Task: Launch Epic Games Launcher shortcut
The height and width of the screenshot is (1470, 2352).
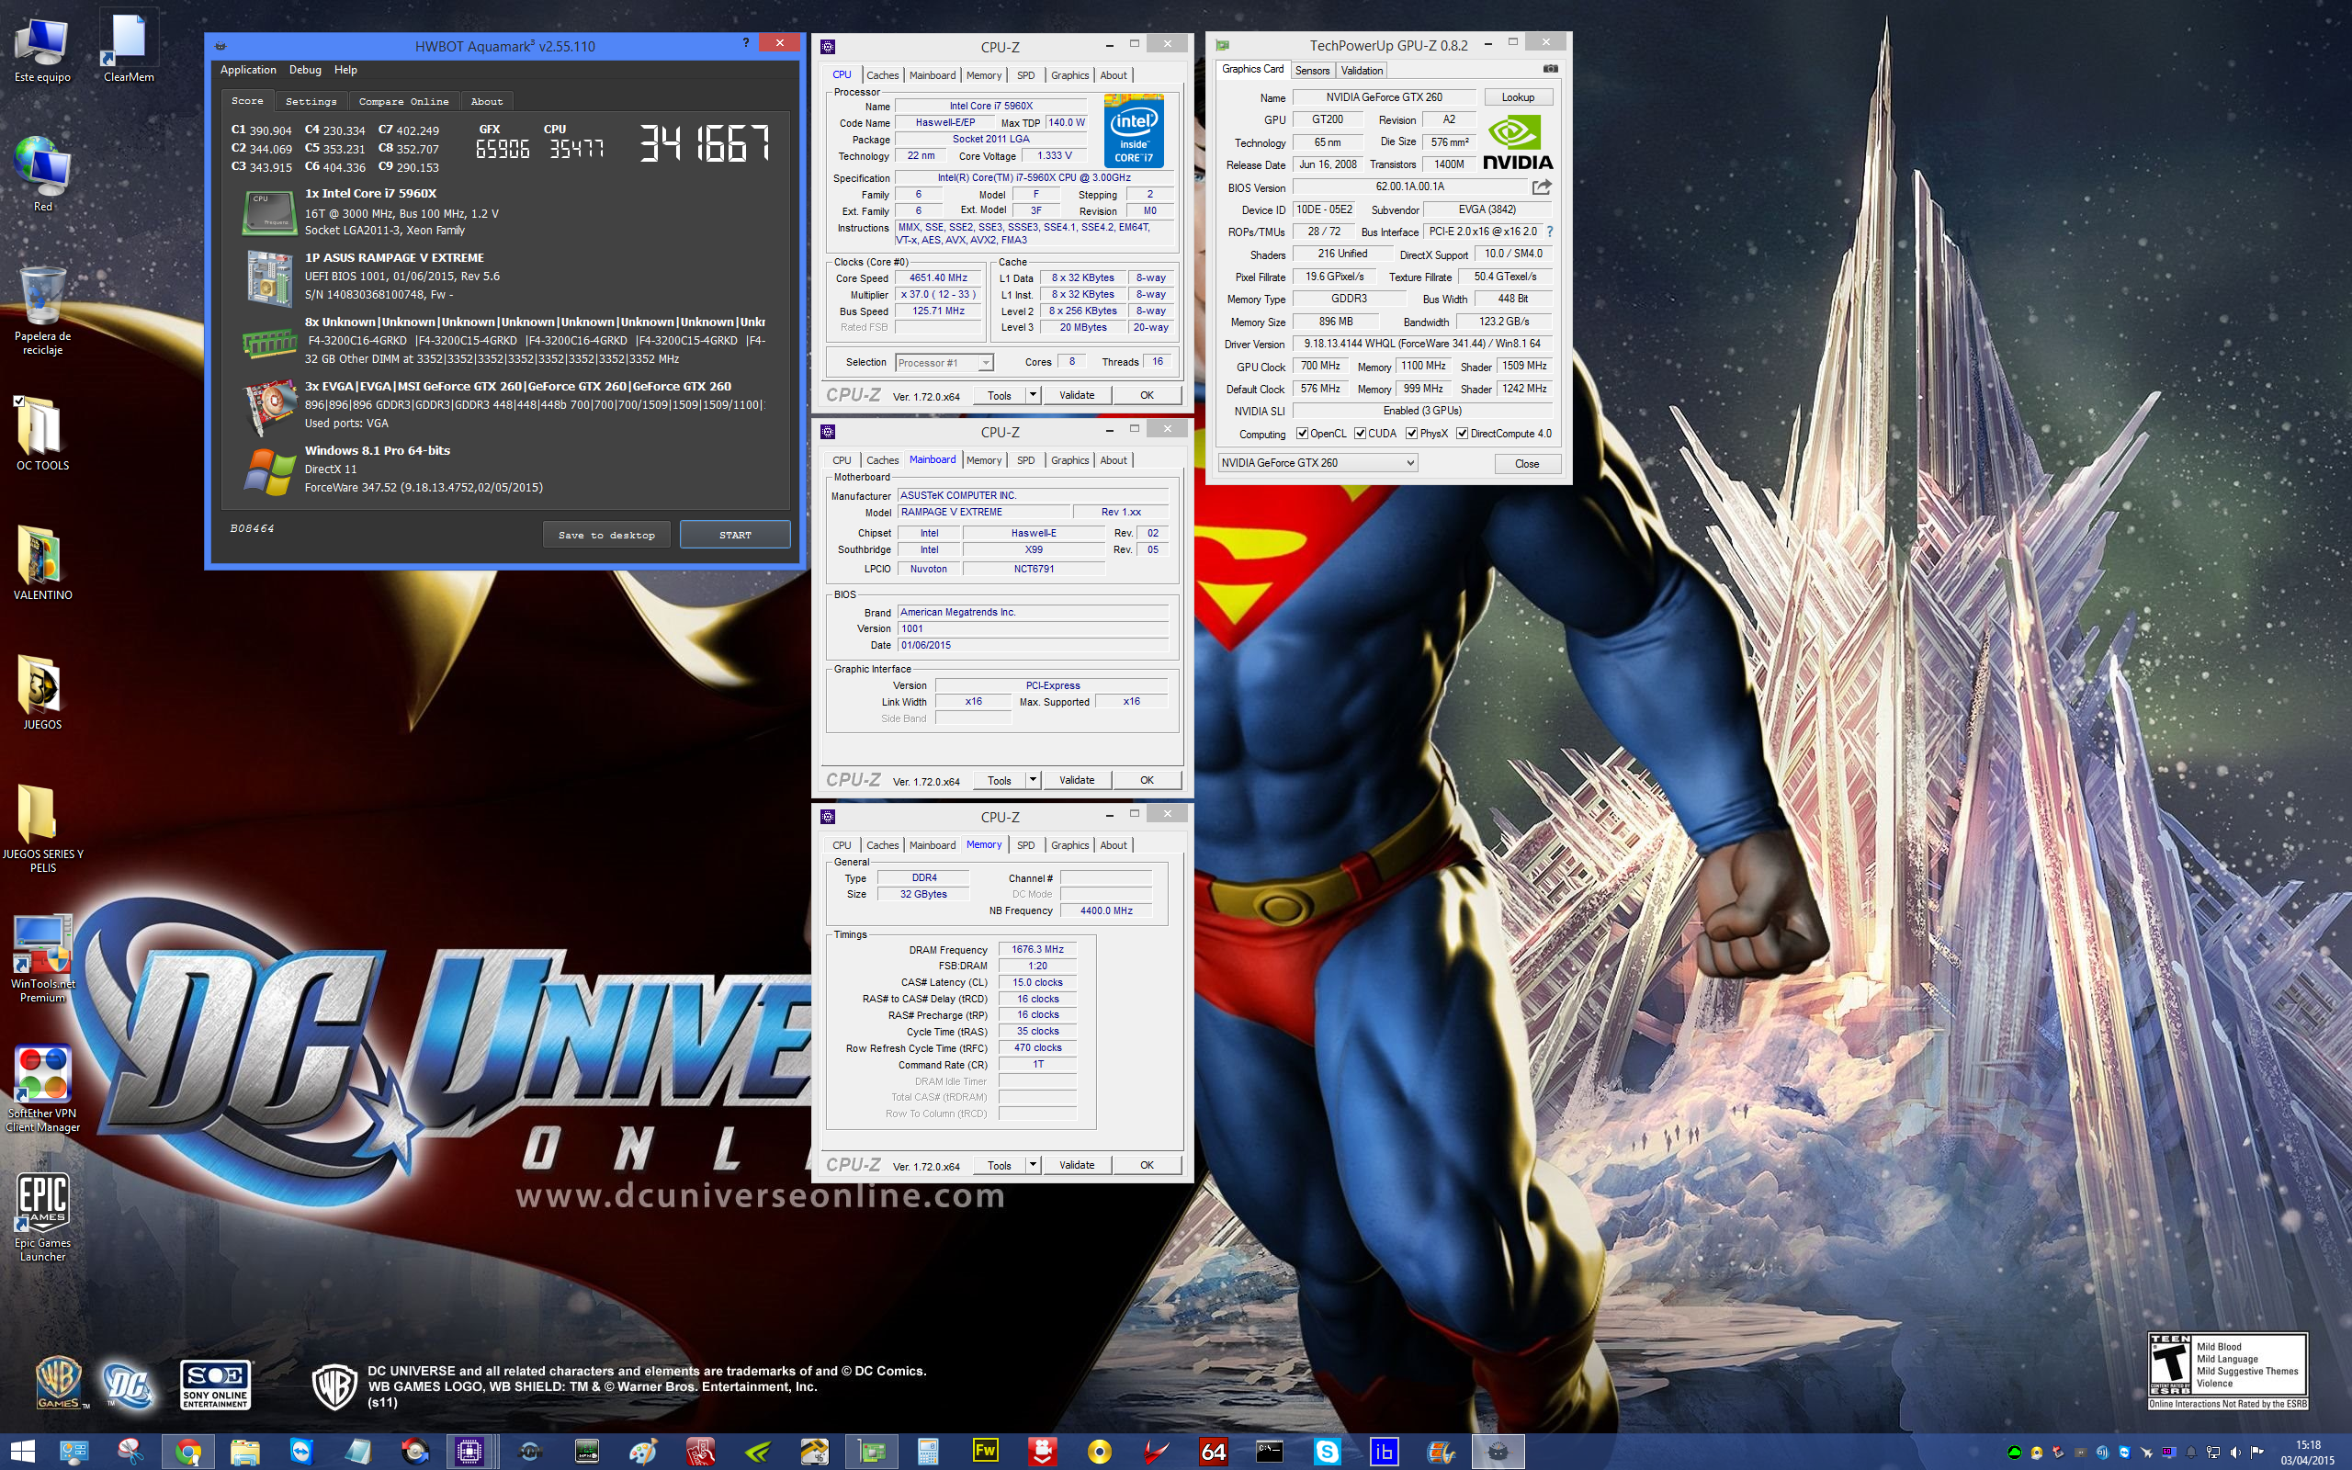Action: click(x=41, y=1218)
